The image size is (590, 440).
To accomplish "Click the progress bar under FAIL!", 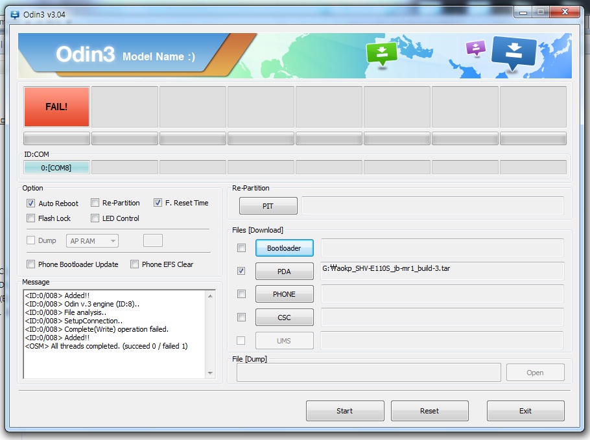I will pyautogui.click(x=56, y=139).
